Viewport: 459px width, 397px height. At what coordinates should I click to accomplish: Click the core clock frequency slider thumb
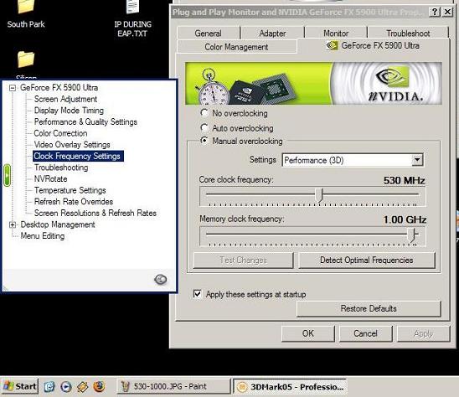[x=319, y=194]
